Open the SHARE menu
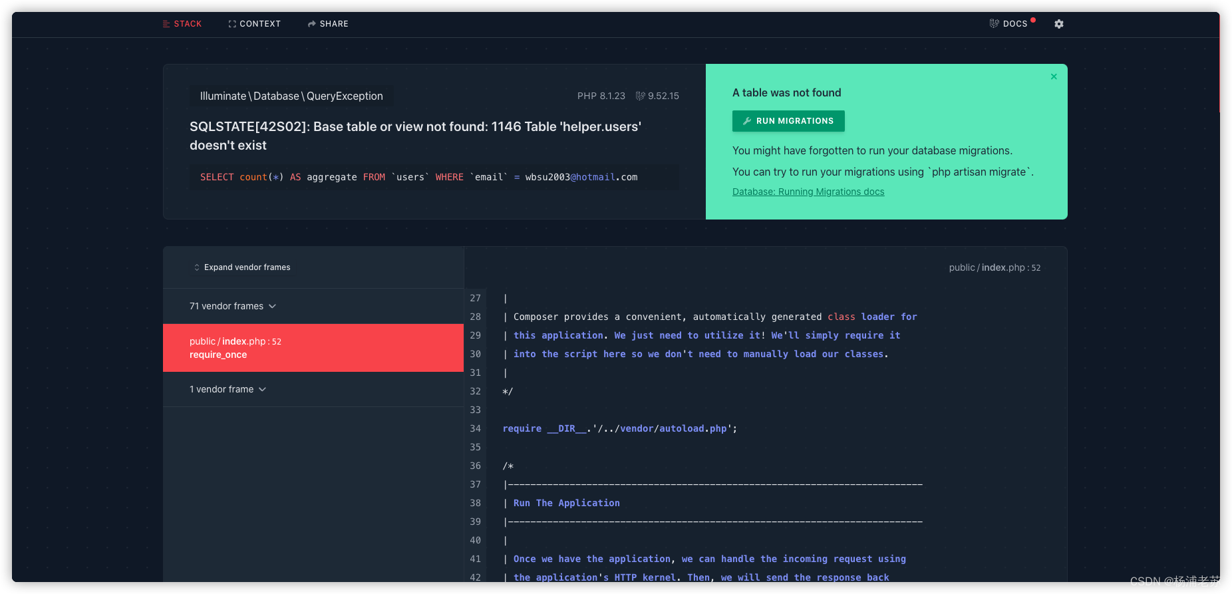Viewport: 1232px width, 594px height. (x=328, y=24)
